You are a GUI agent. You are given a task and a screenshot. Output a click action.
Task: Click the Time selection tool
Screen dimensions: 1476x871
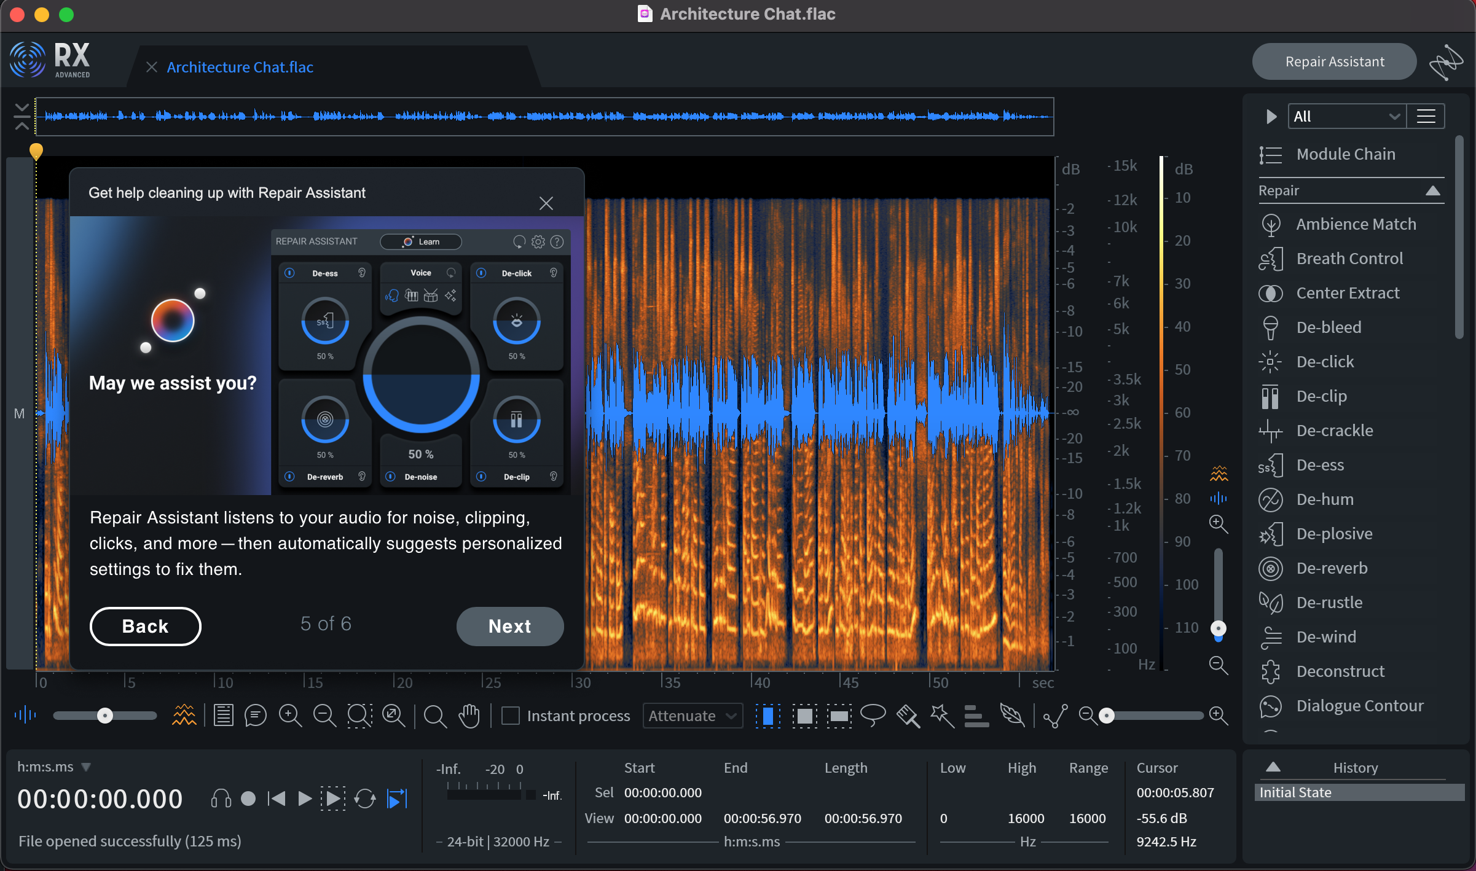click(768, 716)
